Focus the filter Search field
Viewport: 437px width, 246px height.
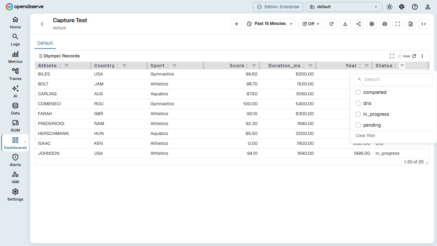point(393,79)
